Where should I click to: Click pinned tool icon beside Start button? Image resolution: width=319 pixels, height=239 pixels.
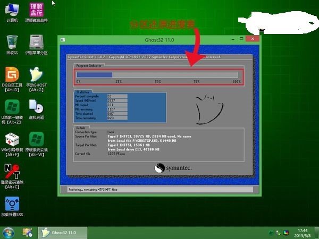pos(27,232)
